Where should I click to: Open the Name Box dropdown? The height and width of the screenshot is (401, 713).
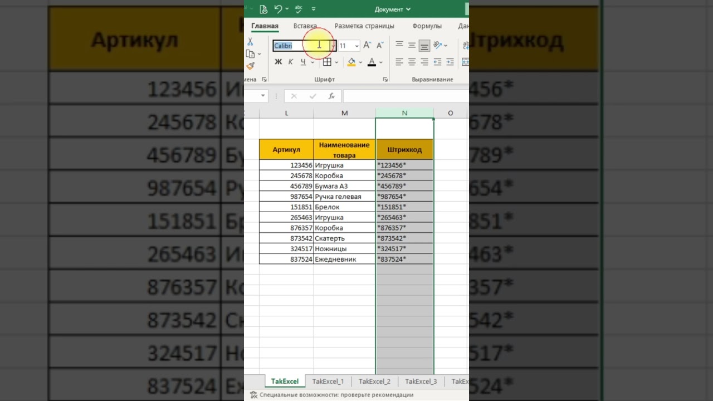(263, 96)
